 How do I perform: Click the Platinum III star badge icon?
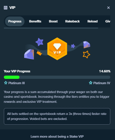click(x=6, y=83)
